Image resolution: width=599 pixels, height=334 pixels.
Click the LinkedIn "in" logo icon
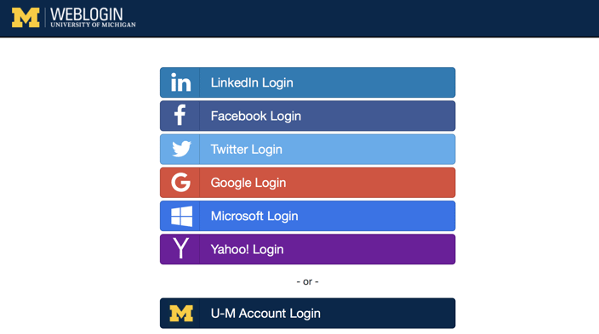coord(180,82)
